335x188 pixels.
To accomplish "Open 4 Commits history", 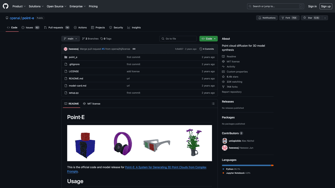I will (207, 49).
